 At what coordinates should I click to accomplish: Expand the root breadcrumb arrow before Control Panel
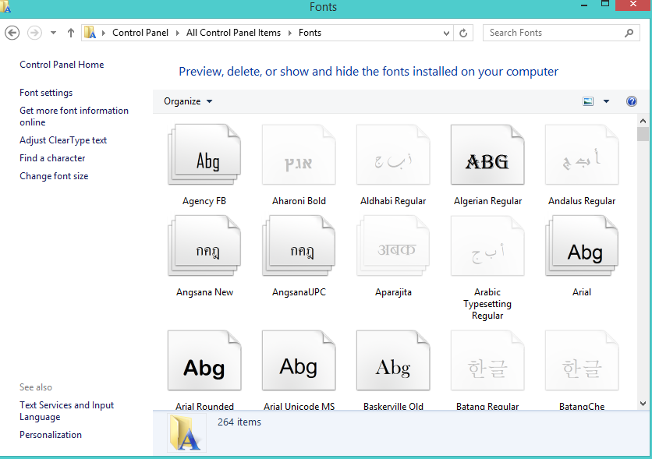pos(104,33)
